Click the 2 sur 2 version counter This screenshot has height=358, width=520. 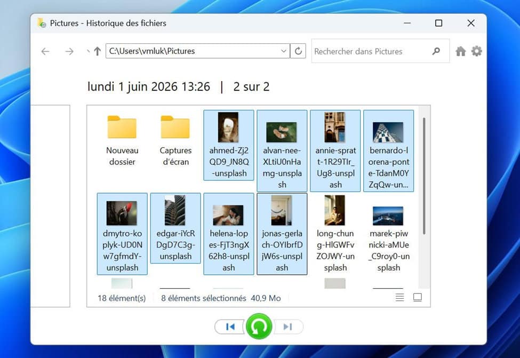pos(251,86)
